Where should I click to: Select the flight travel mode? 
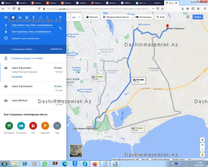tap(47, 17)
